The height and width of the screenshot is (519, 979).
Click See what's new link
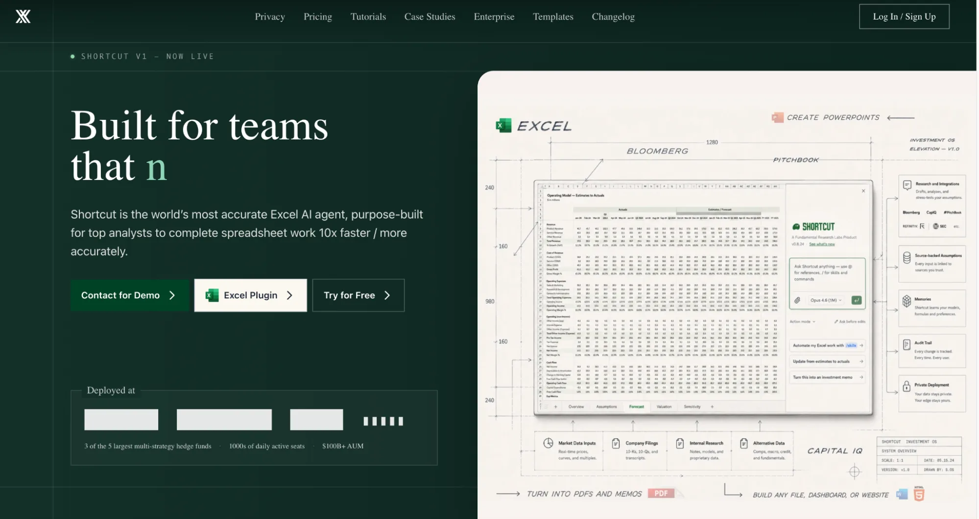point(822,244)
